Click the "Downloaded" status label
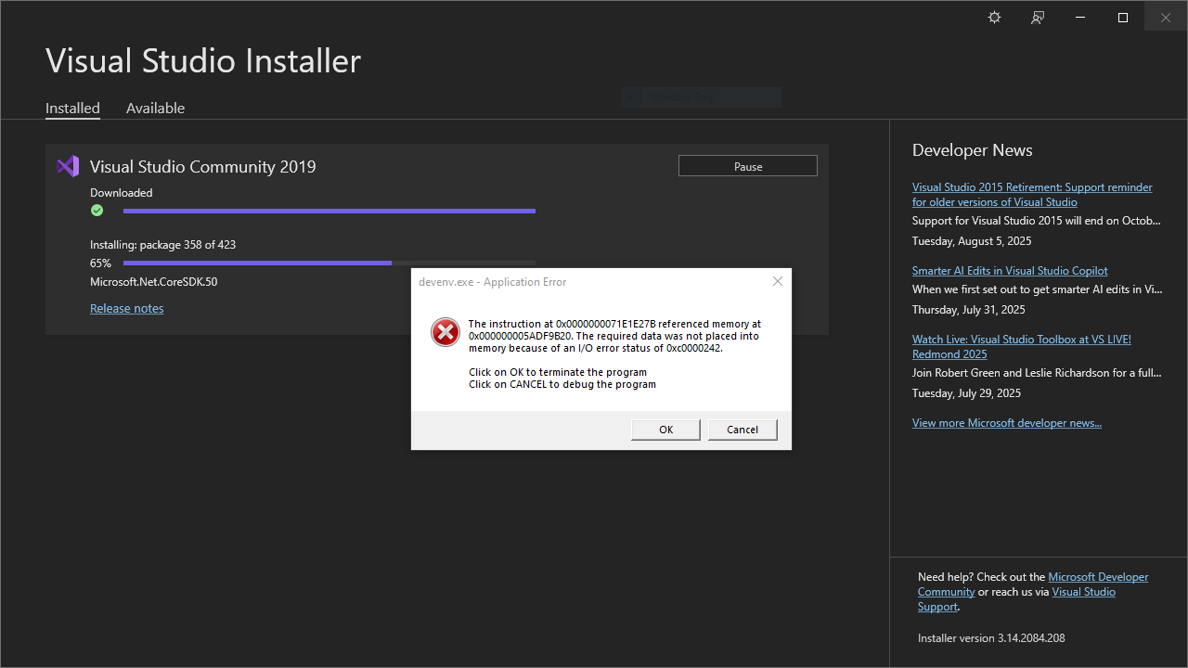Image resolution: width=1188 pixels, height=668 pixels. [122, 193]
